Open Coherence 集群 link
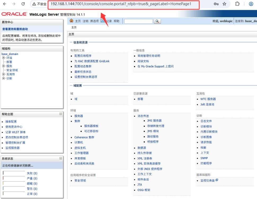 84,137
